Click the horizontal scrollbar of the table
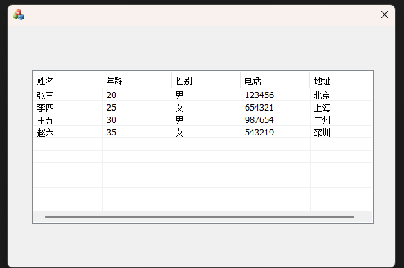Image resolution: width=404 pixels, height=268 pixels. pos(203,217)
